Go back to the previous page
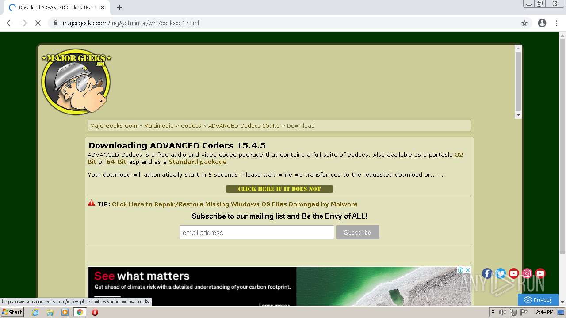Viewport: 566px width, 318px height. [10, 23]
